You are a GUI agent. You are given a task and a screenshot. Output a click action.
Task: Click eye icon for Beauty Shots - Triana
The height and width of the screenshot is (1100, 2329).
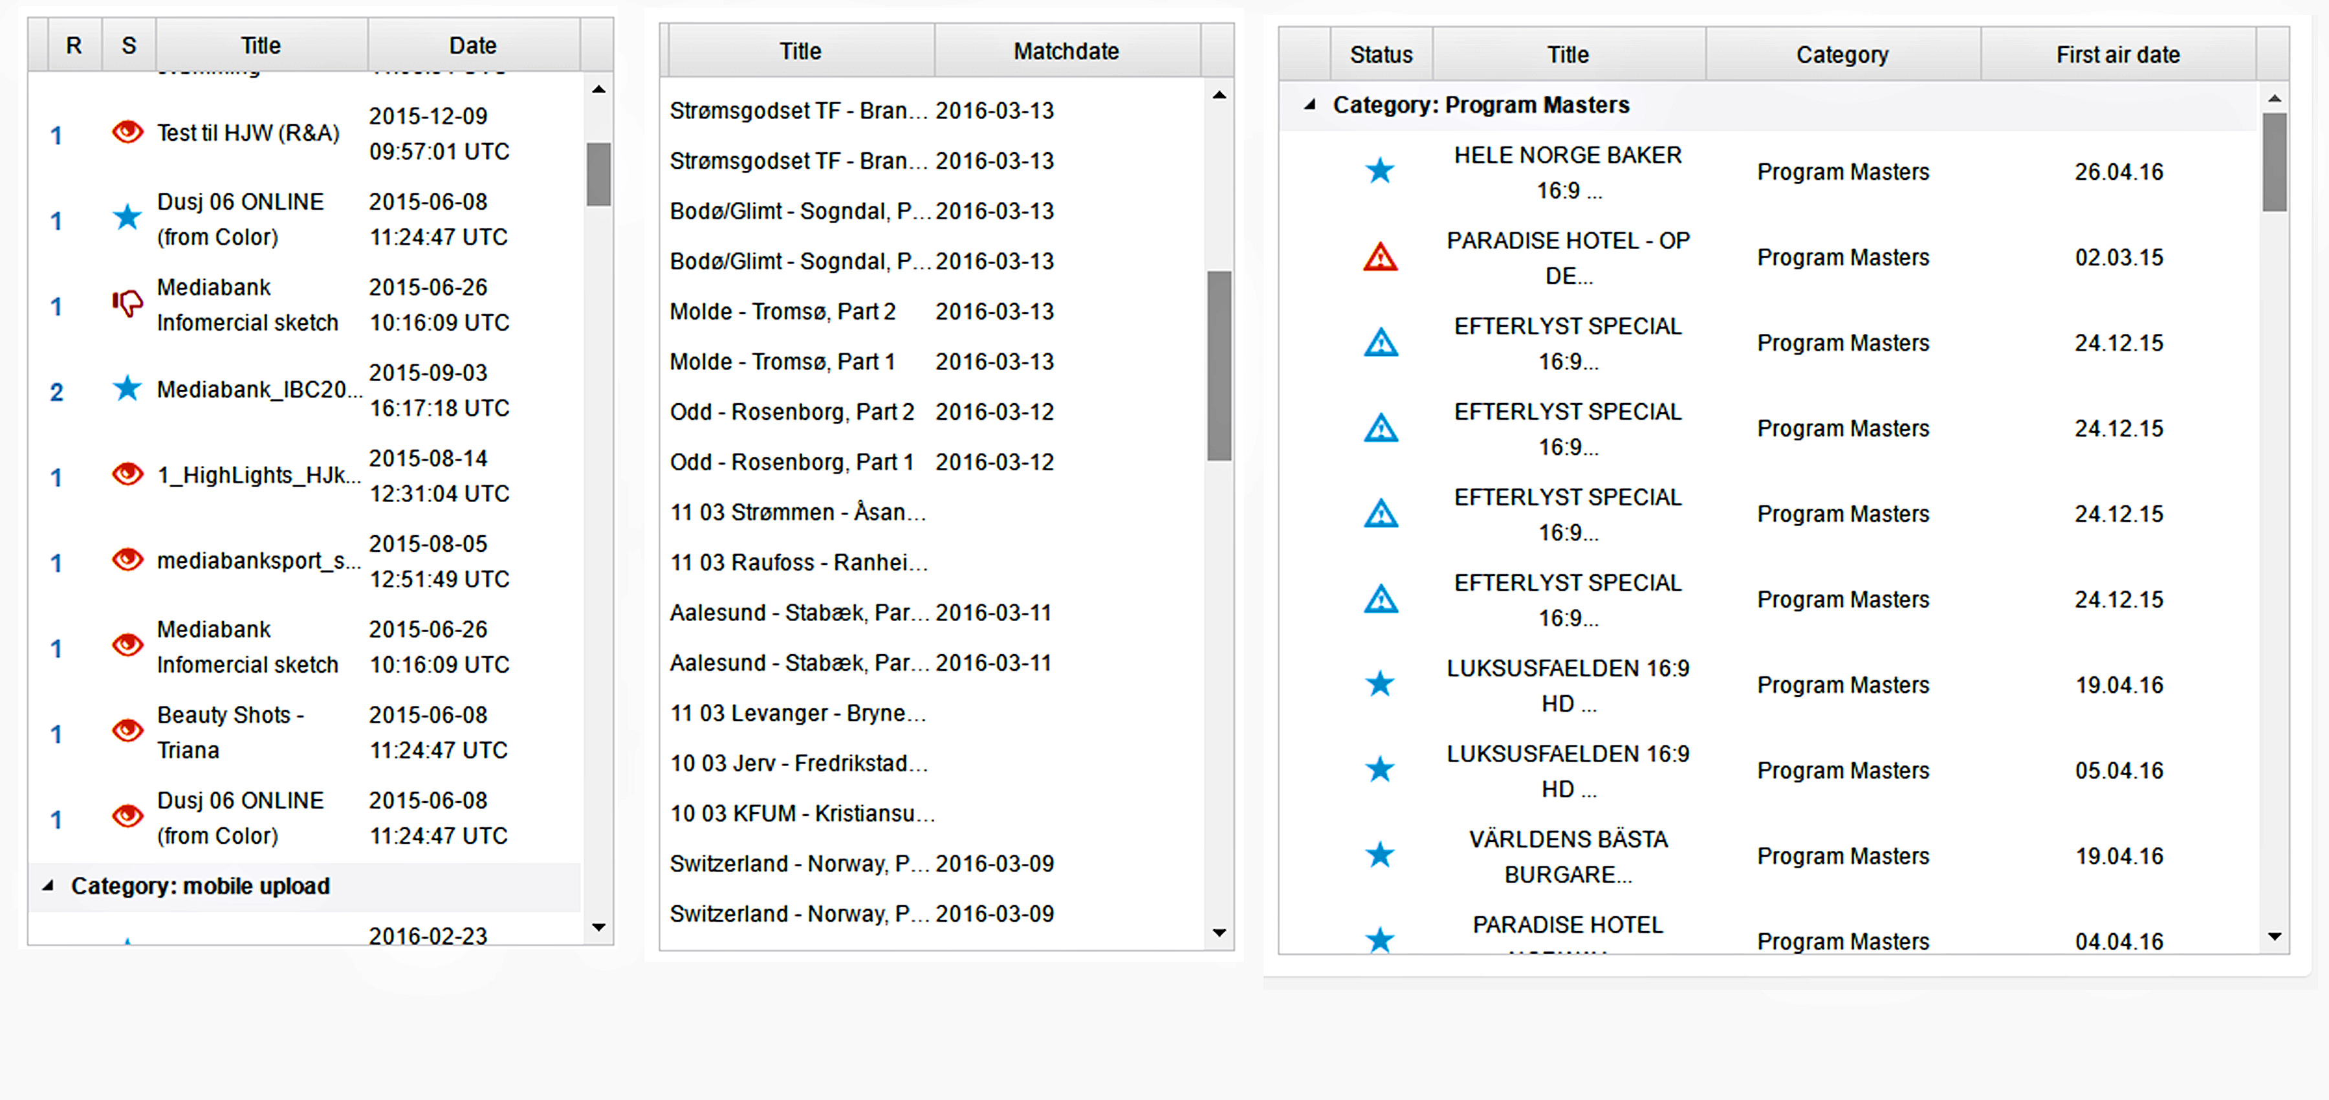tap(127, 730)
